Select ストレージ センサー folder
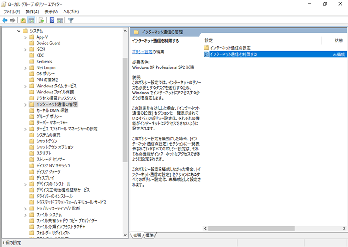Image resolution: width=348 pixels, height=247 pixels. point(50,159)
